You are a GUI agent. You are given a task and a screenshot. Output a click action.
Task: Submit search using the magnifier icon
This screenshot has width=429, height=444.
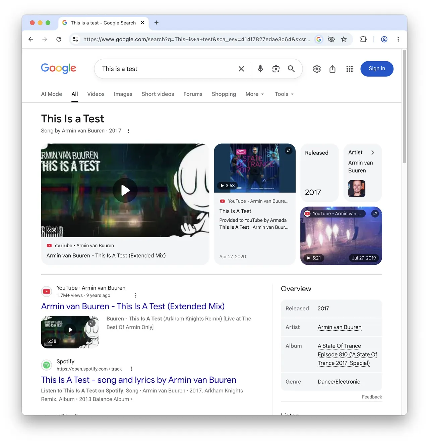[291, 69]
